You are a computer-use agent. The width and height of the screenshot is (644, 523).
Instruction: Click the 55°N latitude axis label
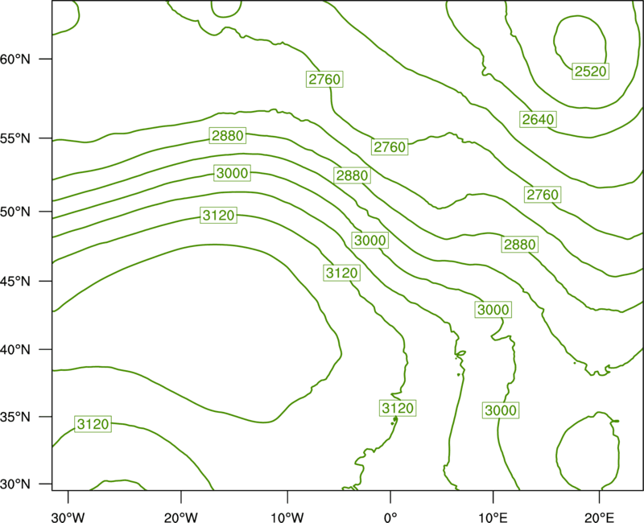[x=15, y=138]
